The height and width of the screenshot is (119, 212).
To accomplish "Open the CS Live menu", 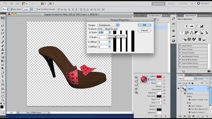I will click(203, 3).
